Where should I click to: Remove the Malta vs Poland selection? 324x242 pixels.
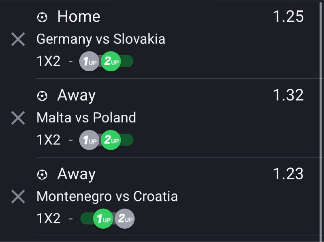18,118
